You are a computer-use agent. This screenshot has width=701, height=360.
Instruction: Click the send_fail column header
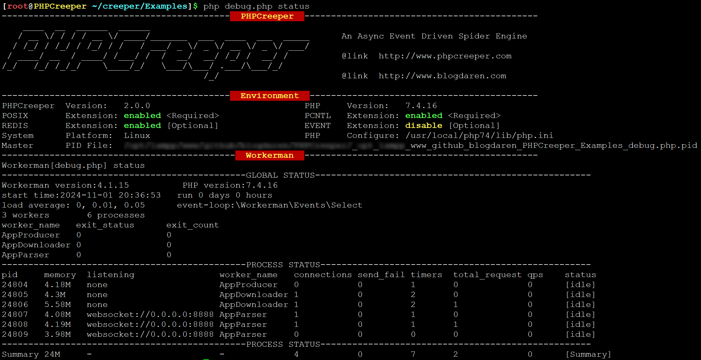tap(381, 275)
